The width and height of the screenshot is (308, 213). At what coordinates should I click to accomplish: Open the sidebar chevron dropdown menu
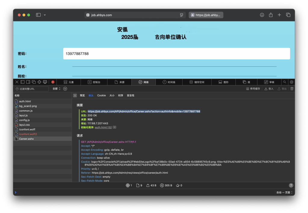coord(45,15)
